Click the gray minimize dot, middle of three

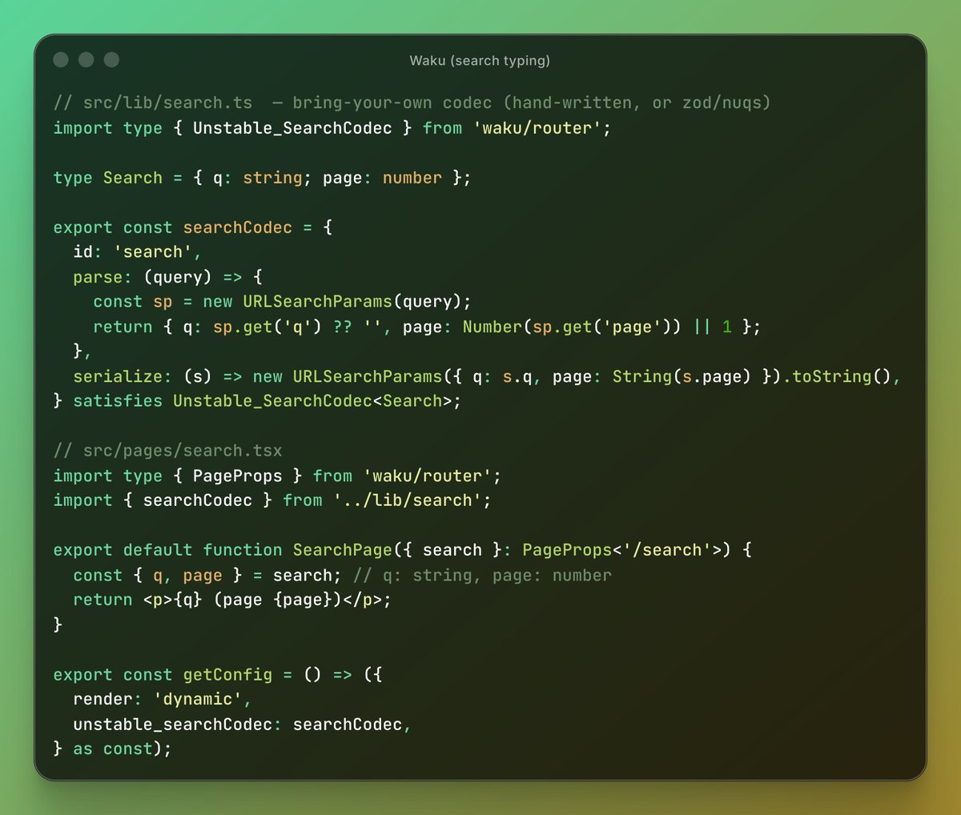click(x=86, y=60)
